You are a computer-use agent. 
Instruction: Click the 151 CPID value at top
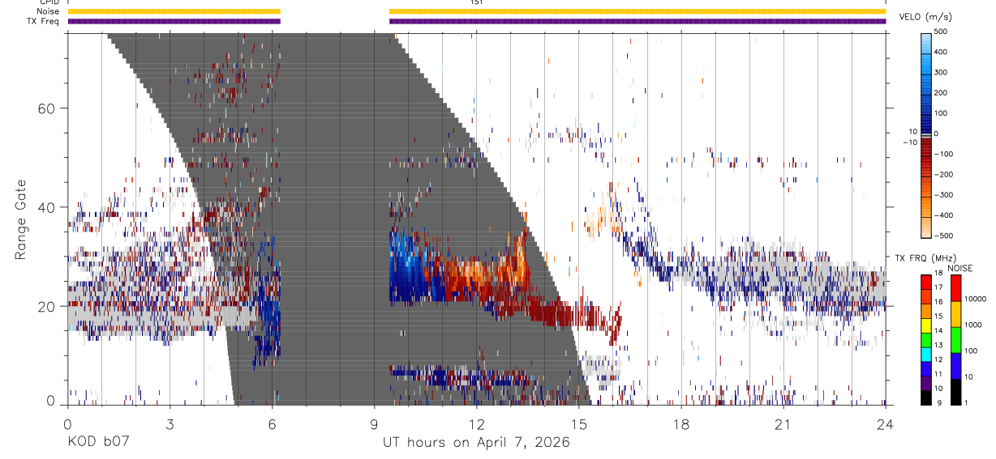(x=476, y=2)
